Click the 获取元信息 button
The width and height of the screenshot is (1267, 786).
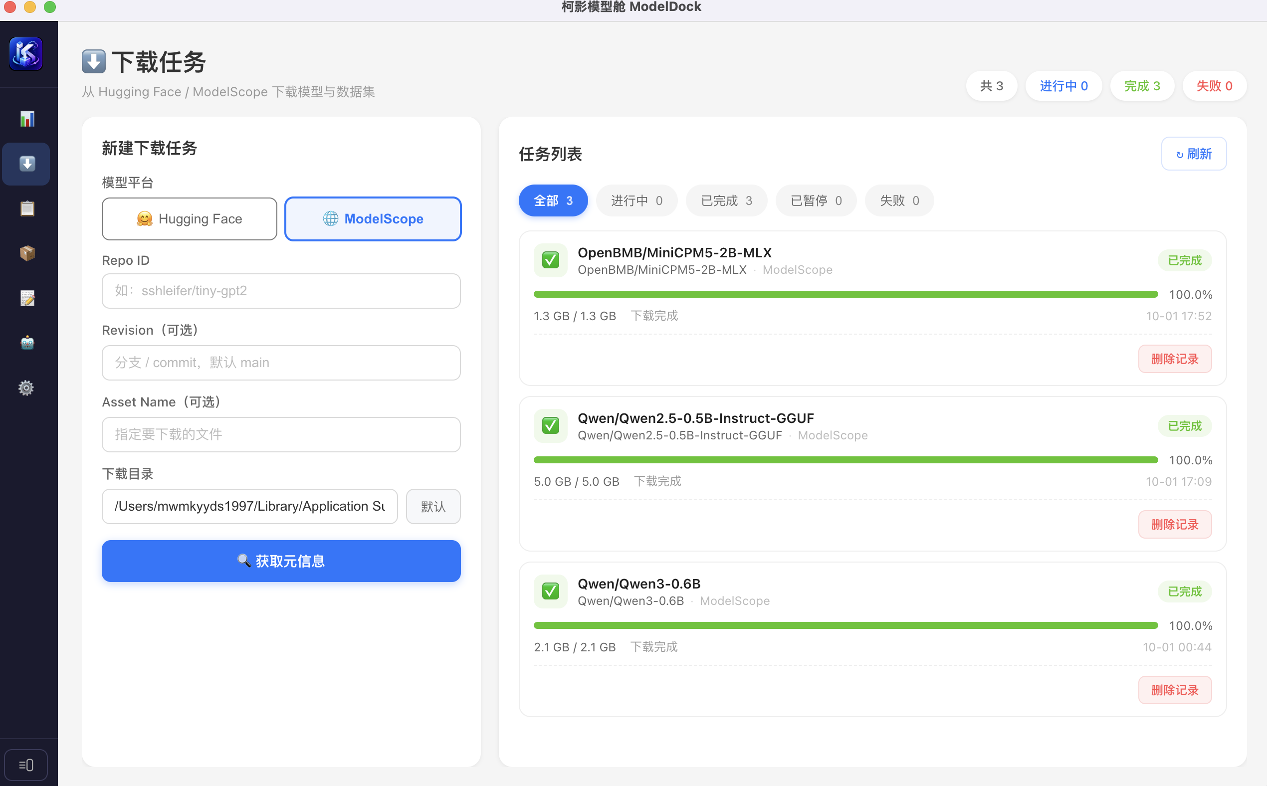coord(281,561)
